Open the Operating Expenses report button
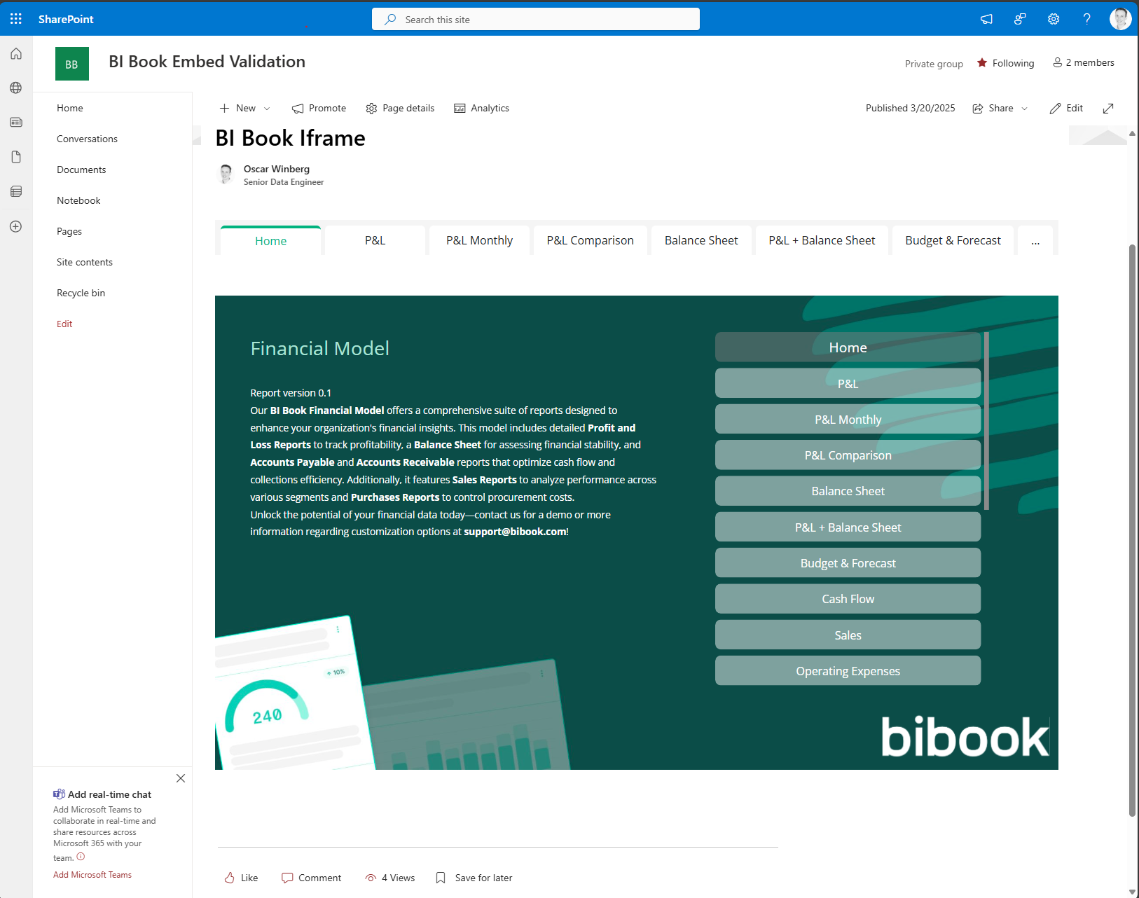Screen dimensions: 1139x898 pyautogui.click(x=848, y=670)
